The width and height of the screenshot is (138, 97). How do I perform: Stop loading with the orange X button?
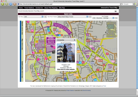pos(15,4)
